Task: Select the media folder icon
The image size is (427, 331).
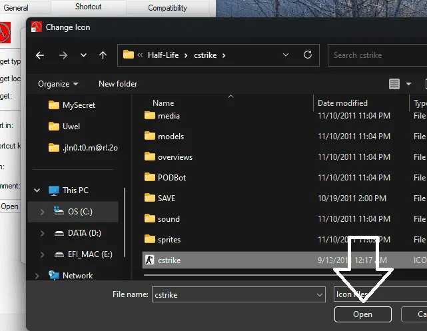Action: pos(149,115)
